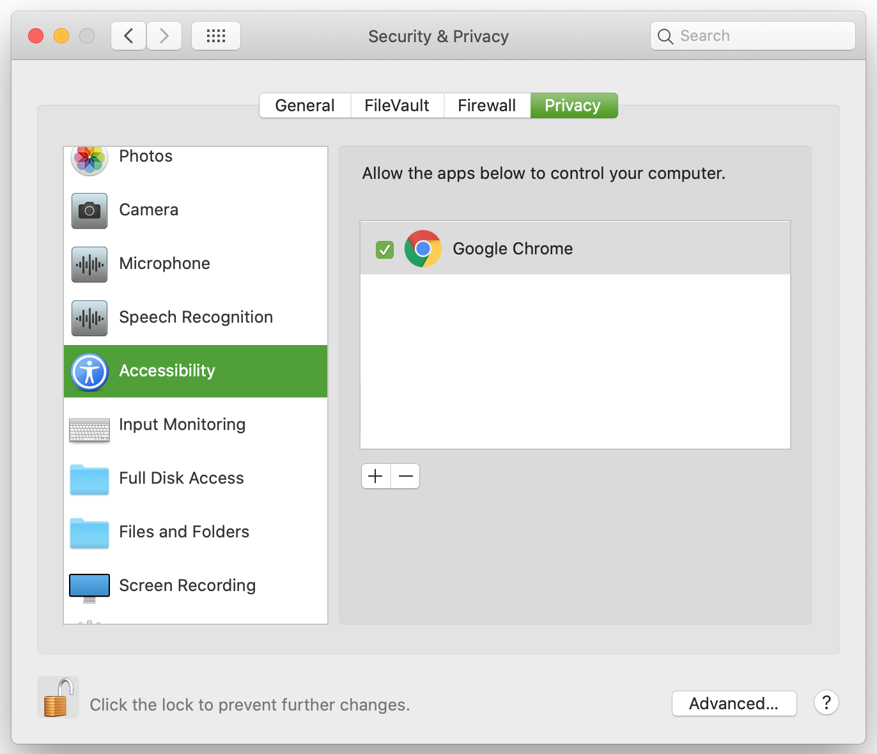Select the Privacy tab

(x=573, y=105)
